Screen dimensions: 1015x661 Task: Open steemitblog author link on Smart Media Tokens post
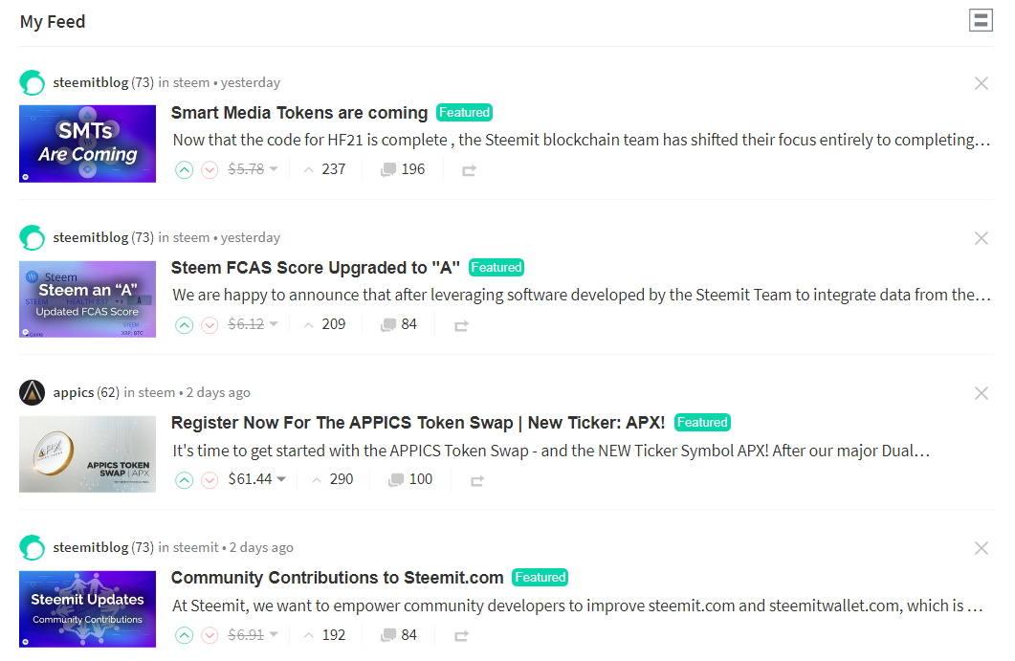91,82
